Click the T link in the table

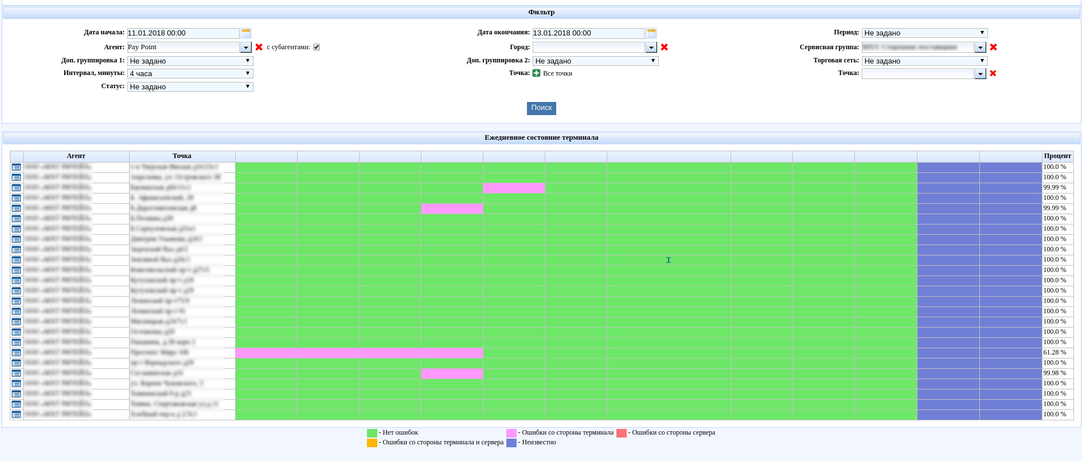669,259
